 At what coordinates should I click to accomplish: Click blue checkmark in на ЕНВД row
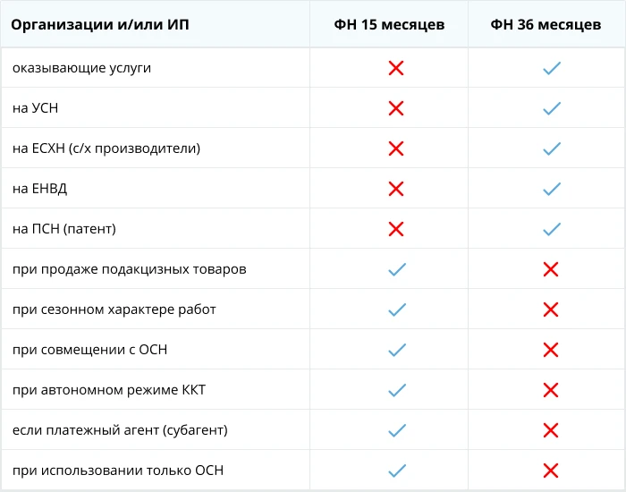(x=551, y=189)
